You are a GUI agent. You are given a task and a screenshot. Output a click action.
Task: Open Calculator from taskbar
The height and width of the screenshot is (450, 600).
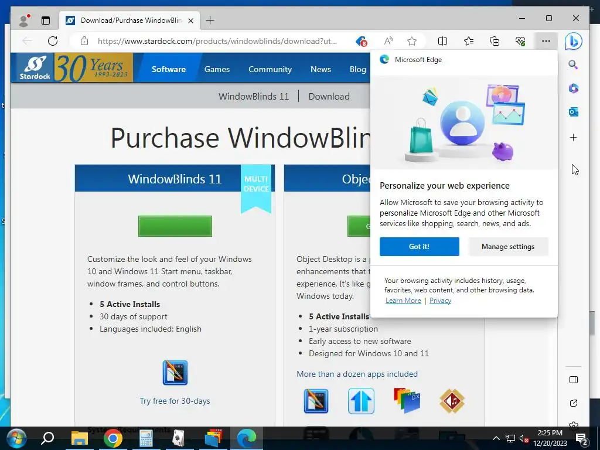coord(146,438)
